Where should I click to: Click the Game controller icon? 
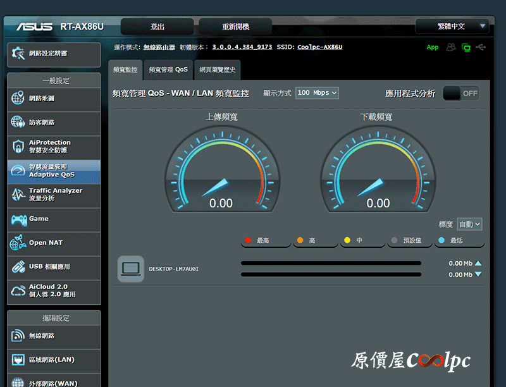tap(19, 220)
